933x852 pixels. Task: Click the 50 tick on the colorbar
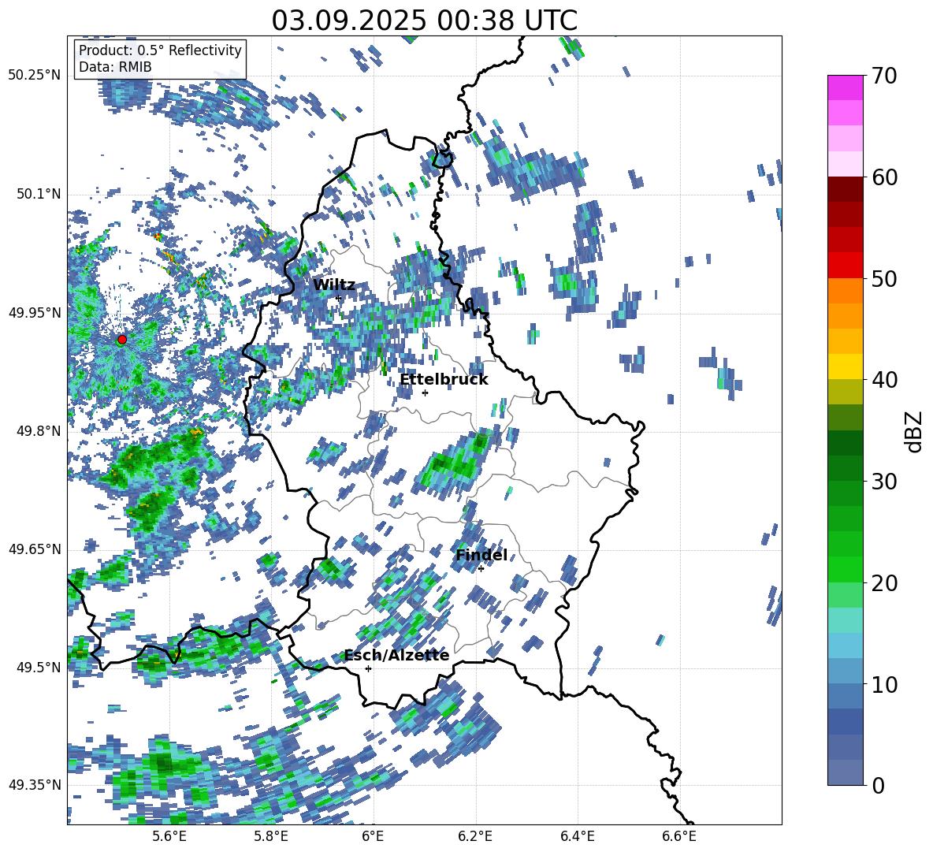[884, 278]
